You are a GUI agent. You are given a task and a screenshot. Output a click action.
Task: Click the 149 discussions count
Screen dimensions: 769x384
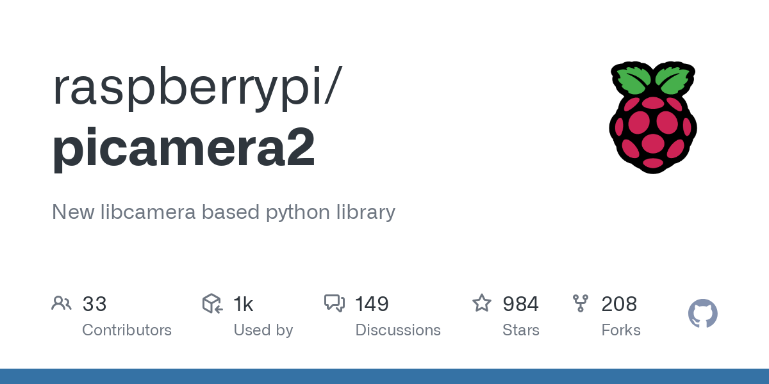[x=372, y=304]
